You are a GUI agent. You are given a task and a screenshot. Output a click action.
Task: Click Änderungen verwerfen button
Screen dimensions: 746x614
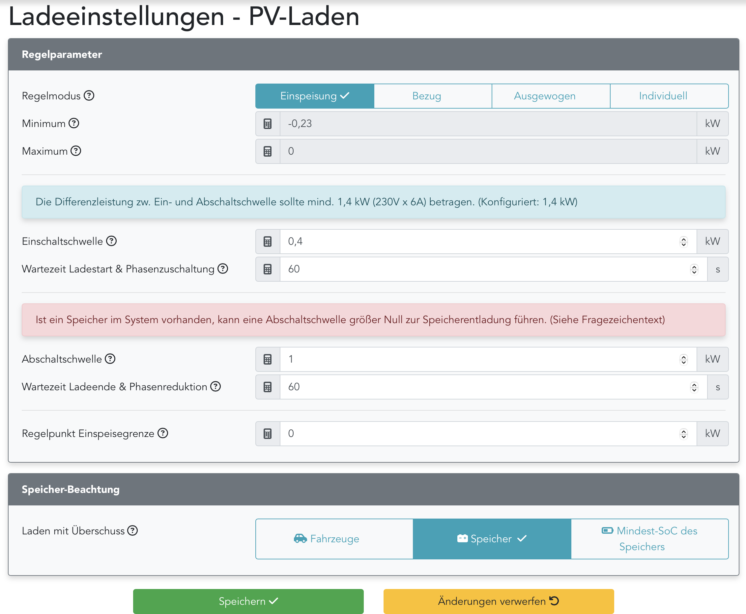tap(498, 601)
